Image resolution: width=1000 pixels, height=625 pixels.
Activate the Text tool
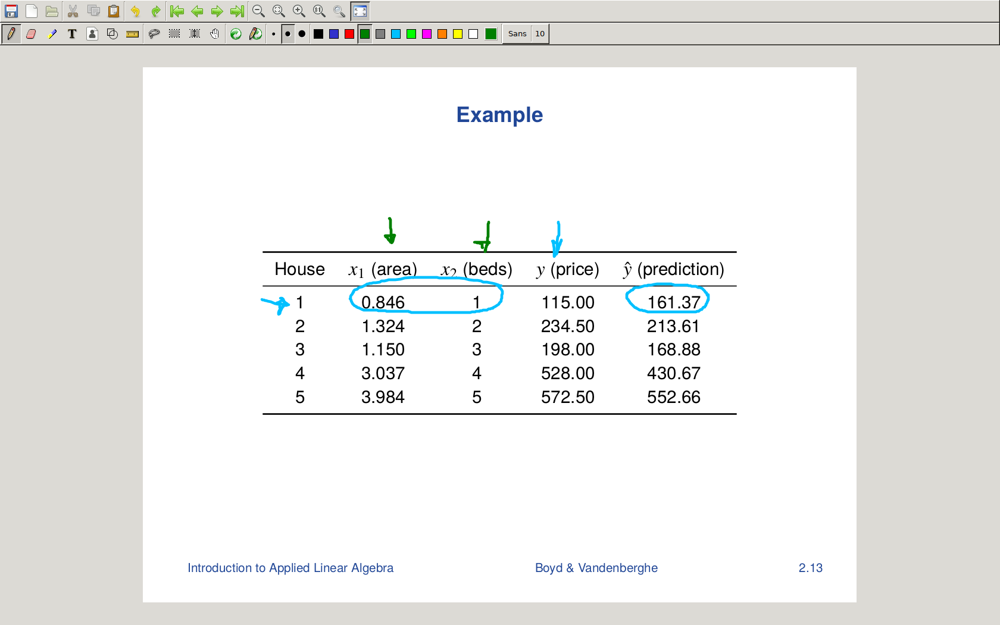(72, 34)
